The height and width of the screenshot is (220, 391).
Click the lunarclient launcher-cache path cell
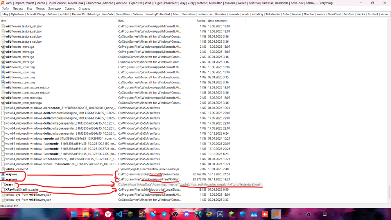tap(149, 169)
